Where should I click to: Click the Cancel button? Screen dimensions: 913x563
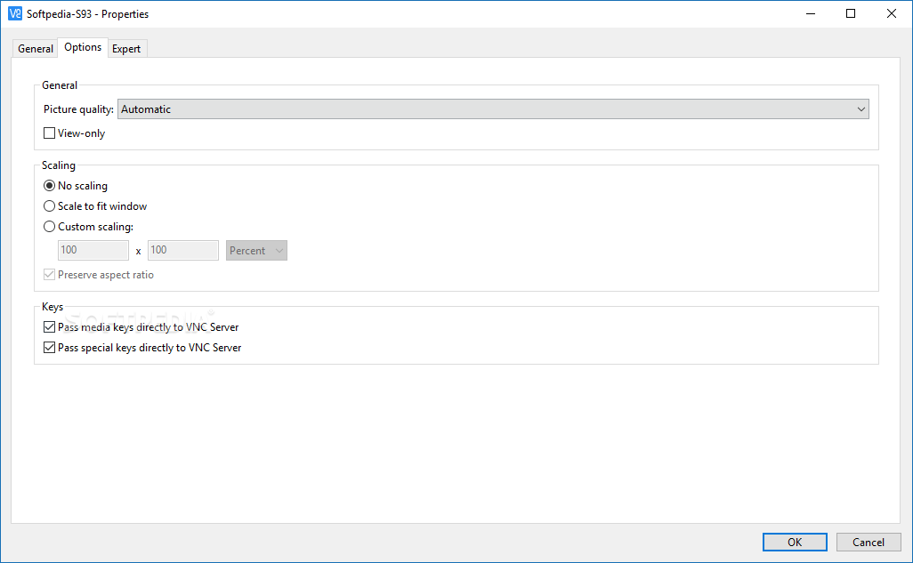pos(869,542)
